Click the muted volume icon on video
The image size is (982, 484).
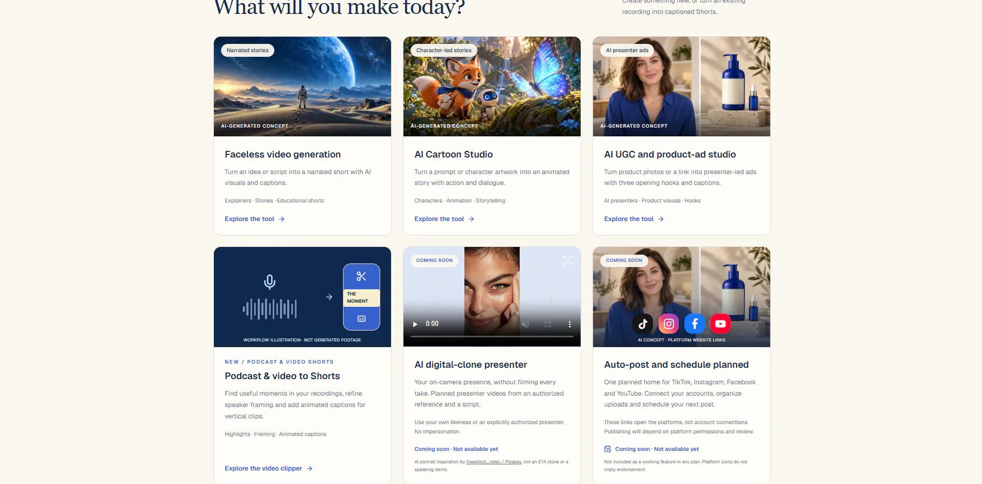[x=525, y=324]
